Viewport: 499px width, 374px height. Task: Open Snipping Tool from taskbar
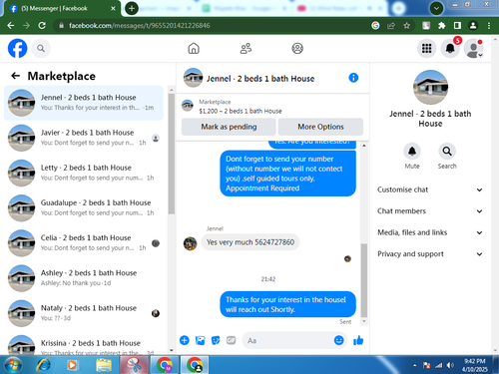(x=134, y=365)
